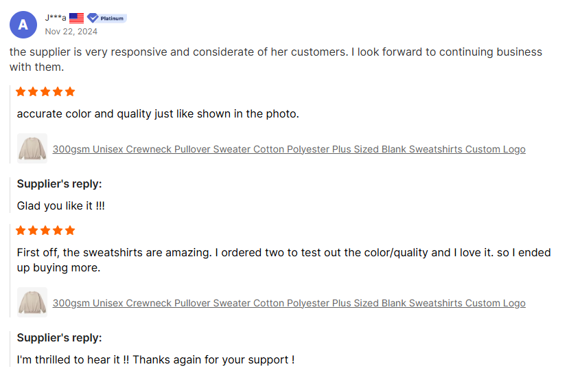Image resolution: width=569 pixels, height=382 pixels.
Task: Click the reviewer name J***a
Action: (x=56, y=18)
